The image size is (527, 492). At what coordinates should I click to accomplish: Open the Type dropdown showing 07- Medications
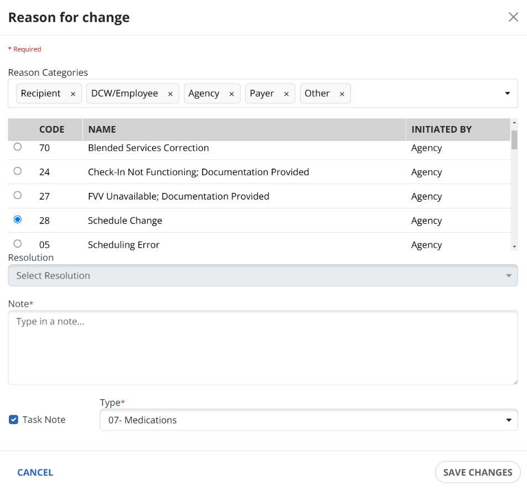(x=308, y=420)
